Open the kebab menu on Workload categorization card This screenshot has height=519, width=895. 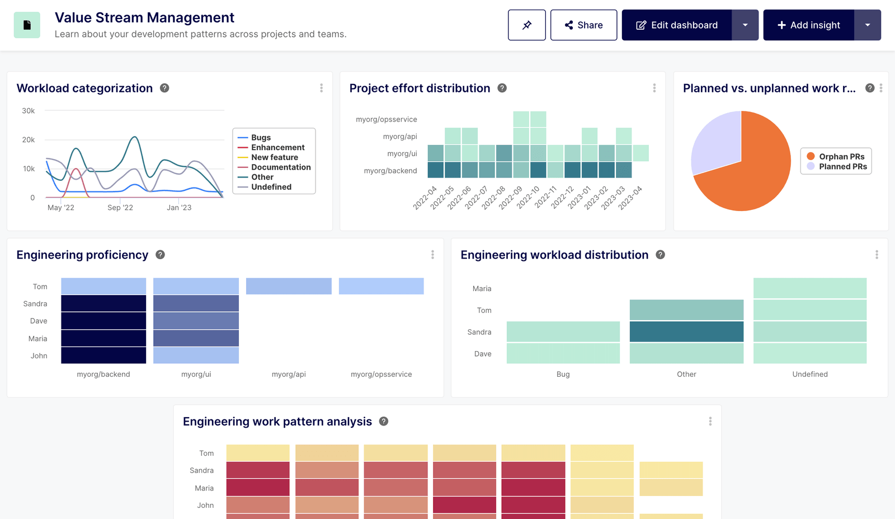click(x=322, y=88)
